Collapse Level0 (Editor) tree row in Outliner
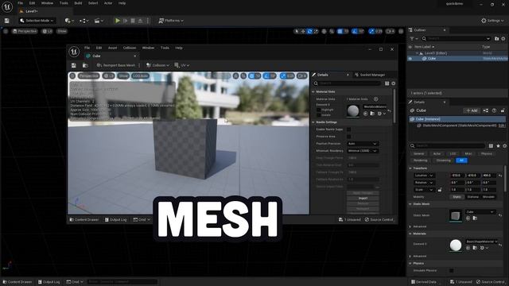 pos(417,53)
